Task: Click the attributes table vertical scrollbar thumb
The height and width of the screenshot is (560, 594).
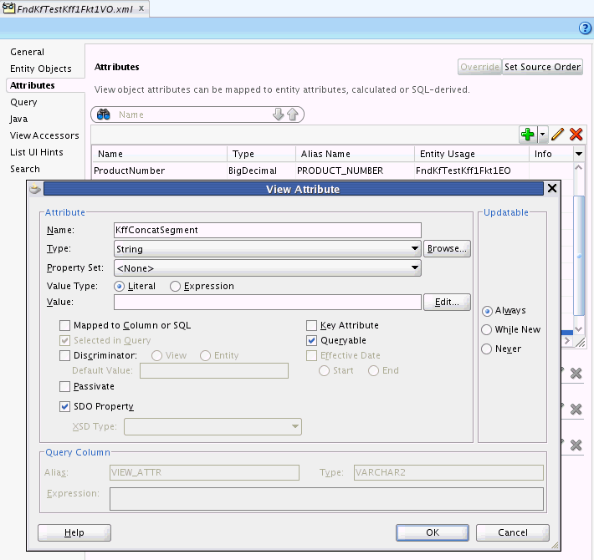Action: point(579,255)
